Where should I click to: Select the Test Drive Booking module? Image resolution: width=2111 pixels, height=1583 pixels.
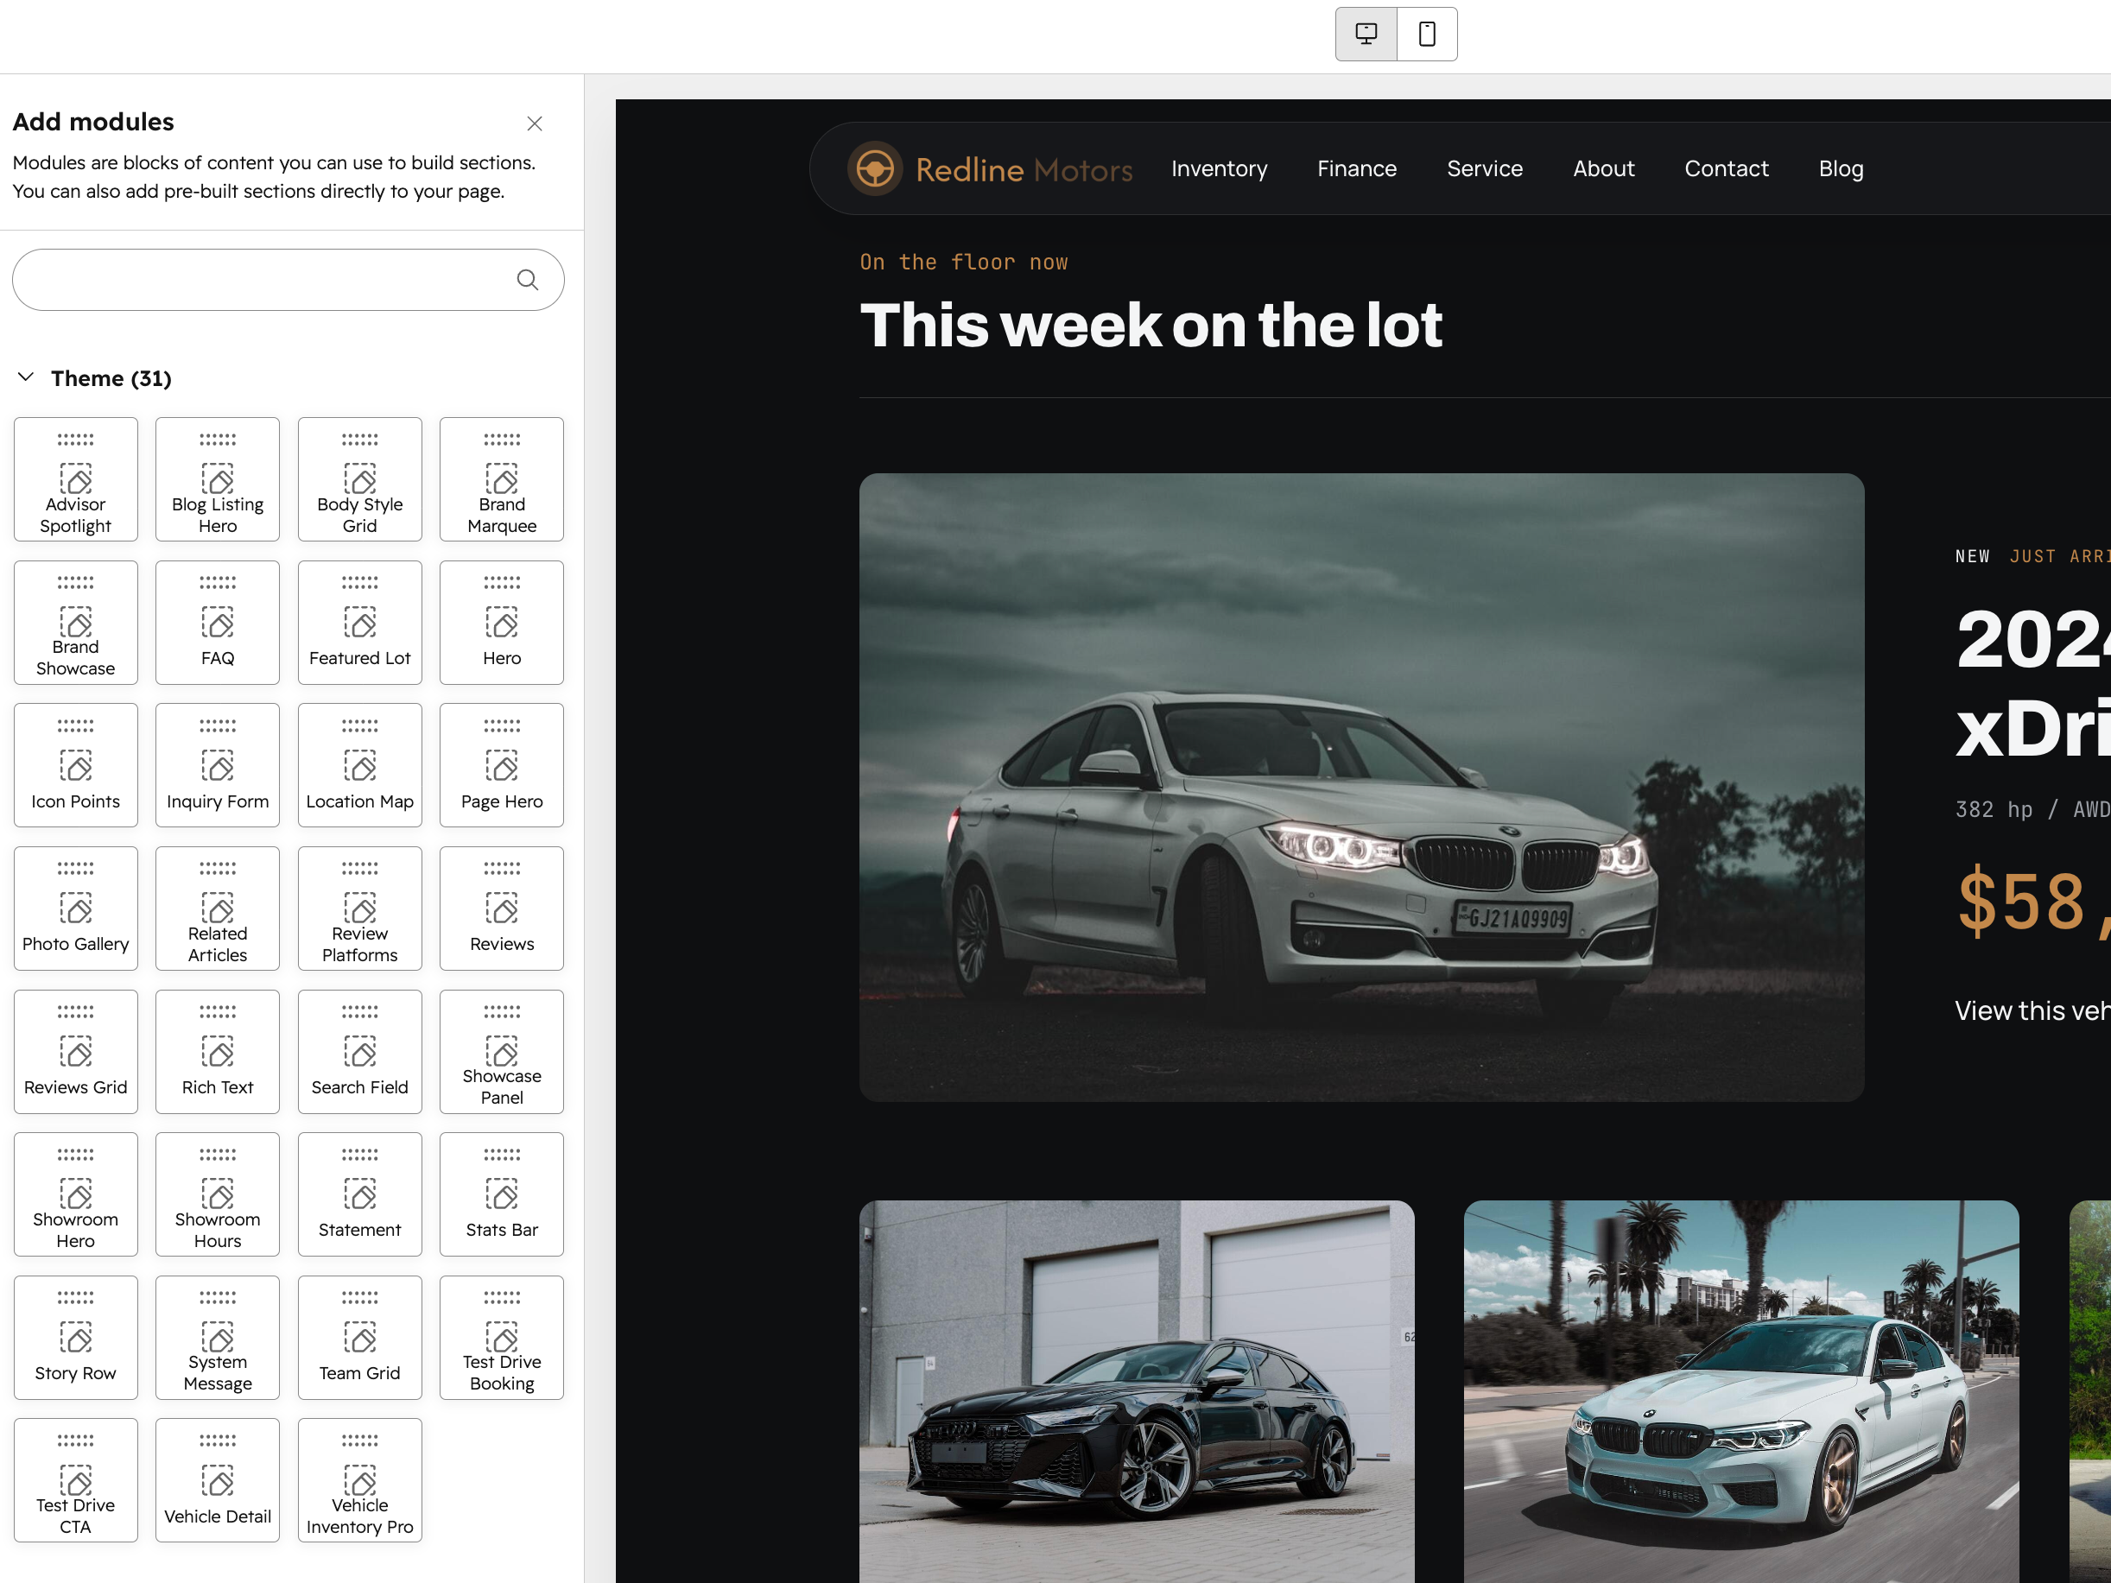click(502, 1338)
